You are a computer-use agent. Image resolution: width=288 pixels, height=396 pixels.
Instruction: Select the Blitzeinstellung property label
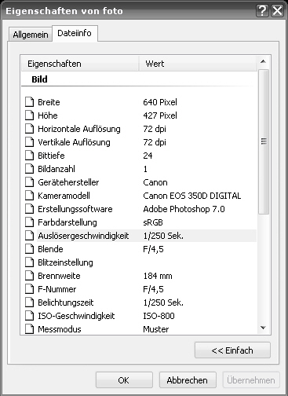[x=65, y=262]
